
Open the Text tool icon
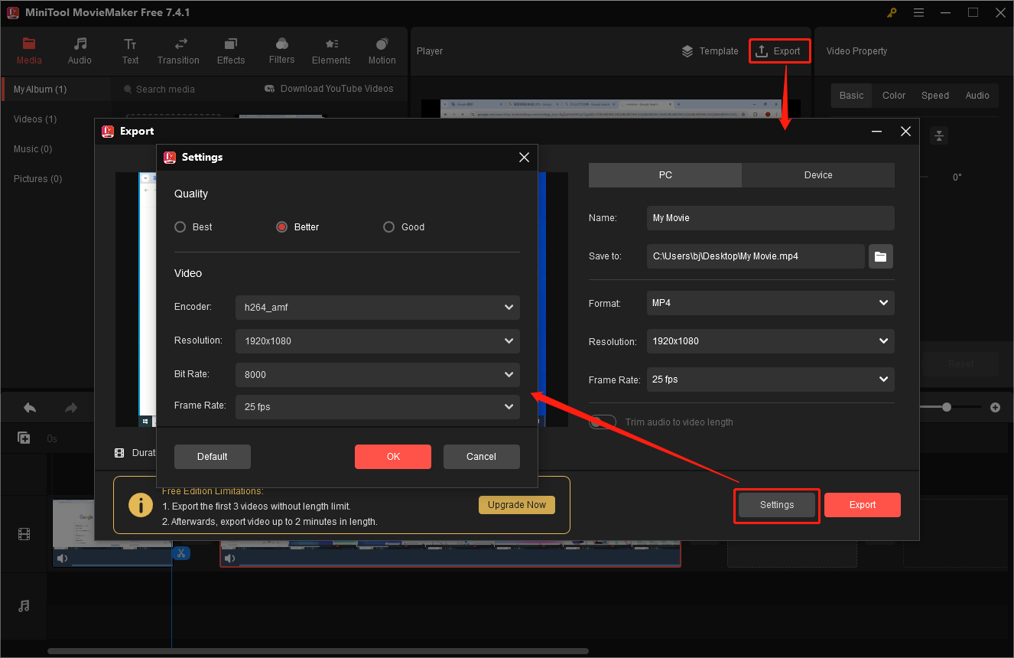pyautogui.click(x=131, y=44)
